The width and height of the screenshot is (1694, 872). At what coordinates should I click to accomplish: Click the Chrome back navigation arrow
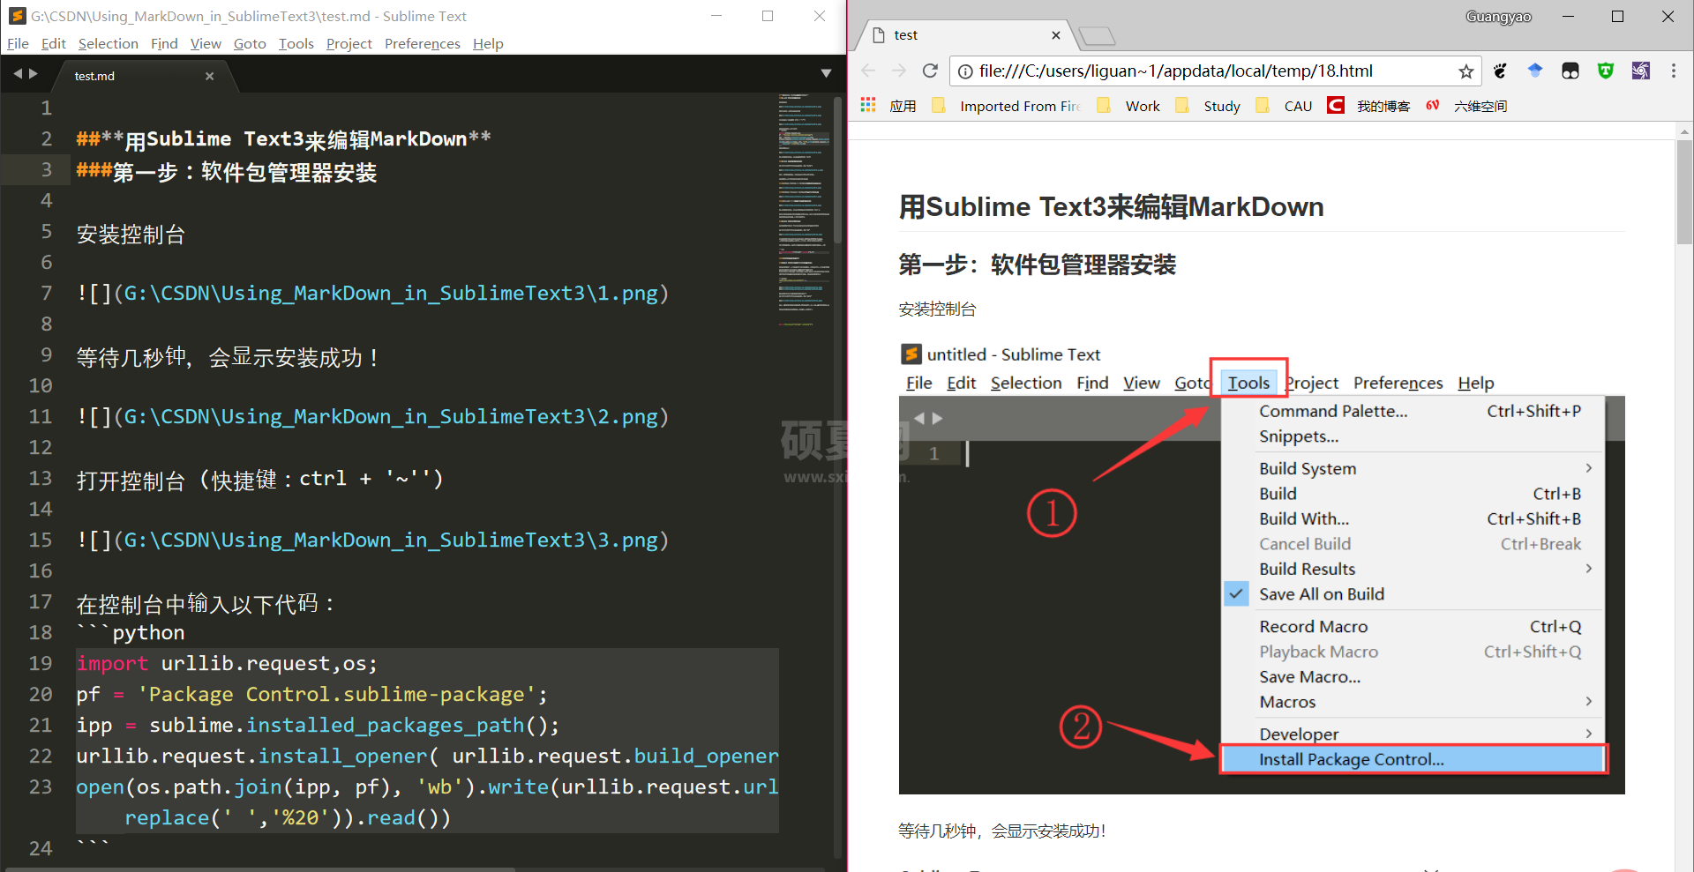point(869,71)
